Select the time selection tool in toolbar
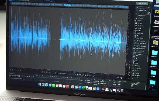The image size is (159, 101). pos(75,74)
